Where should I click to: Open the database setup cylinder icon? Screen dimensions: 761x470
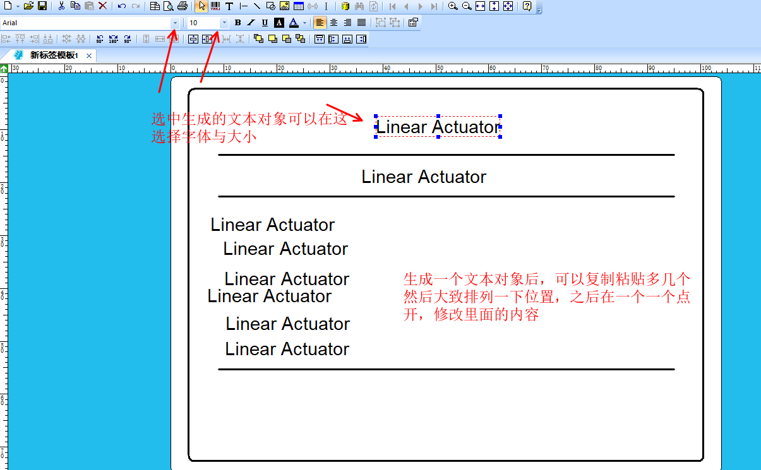pos(345,6)
